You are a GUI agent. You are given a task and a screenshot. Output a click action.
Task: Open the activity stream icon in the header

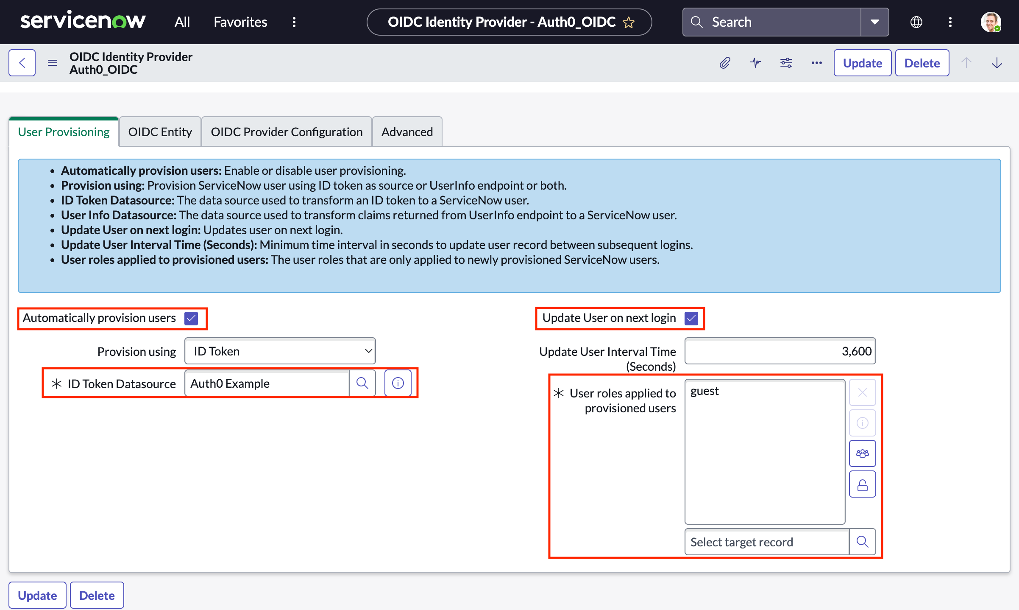(756, 62)
